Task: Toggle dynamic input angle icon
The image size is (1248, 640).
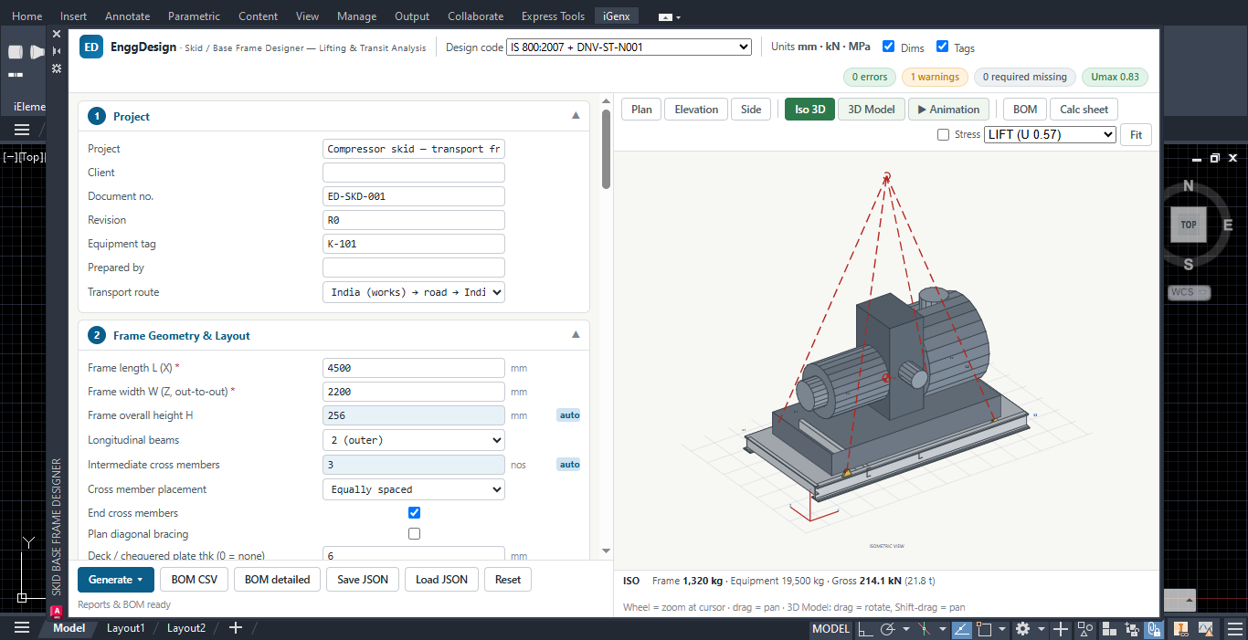Action: point(962,629)
